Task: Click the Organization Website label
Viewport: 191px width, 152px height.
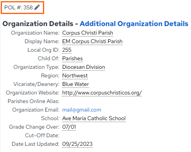Action: pyautogui.click(x=32, y=93)
